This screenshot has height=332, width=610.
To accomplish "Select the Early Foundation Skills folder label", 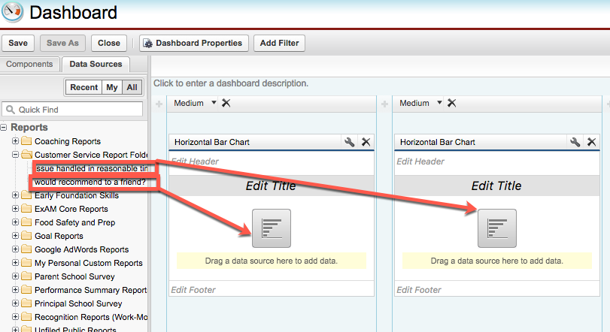I will 77,195.
